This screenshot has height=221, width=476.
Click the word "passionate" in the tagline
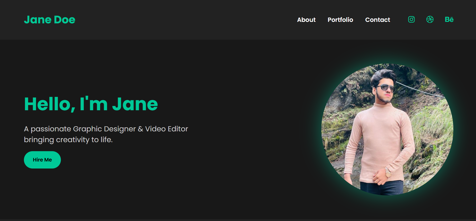click(x=51, y=129)
